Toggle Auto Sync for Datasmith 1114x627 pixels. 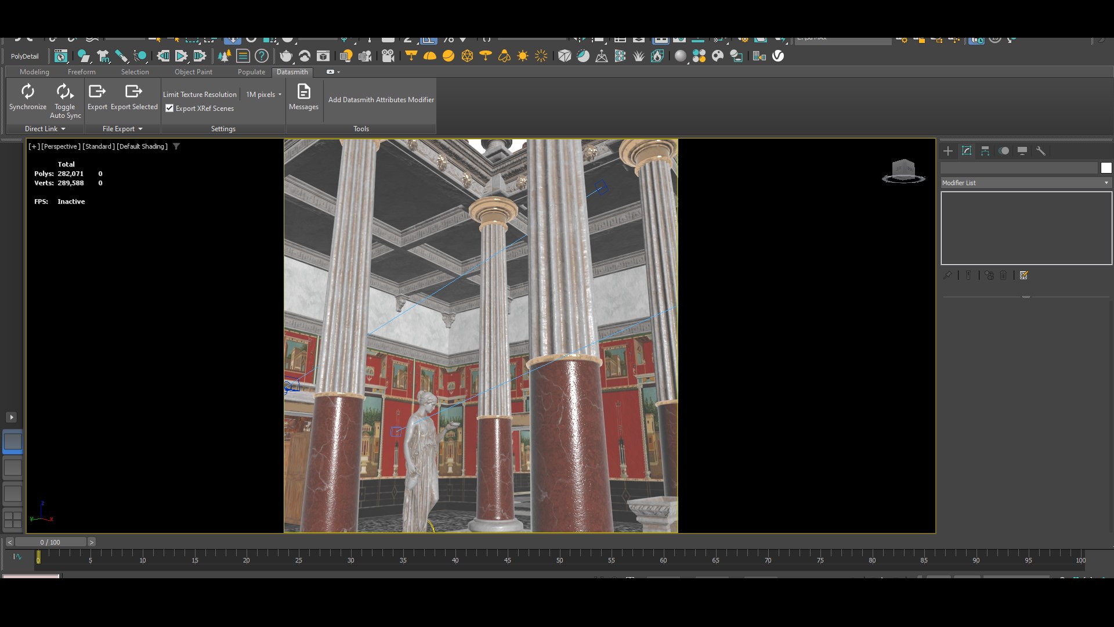pyautogui.click(x=65, y=101)
